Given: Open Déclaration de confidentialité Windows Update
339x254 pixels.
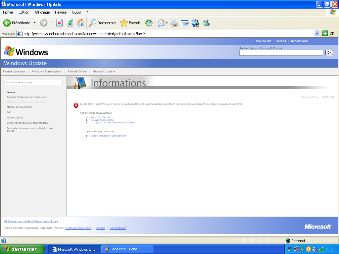Looking at the screenshot, I should coord(31,221).
